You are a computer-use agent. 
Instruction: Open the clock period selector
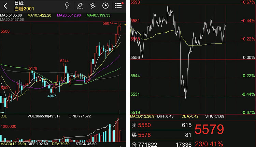(105, 6)
